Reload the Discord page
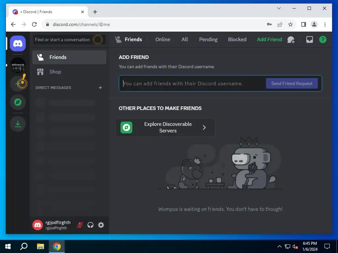 (x=34, y=24)
